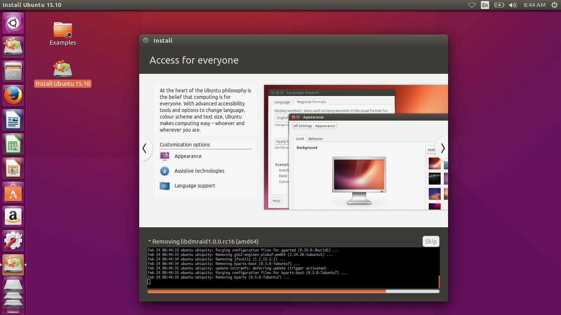Screen dimensions: 561x315
Task: Open the Files manager from the launcher
Action: click(13, 71)
